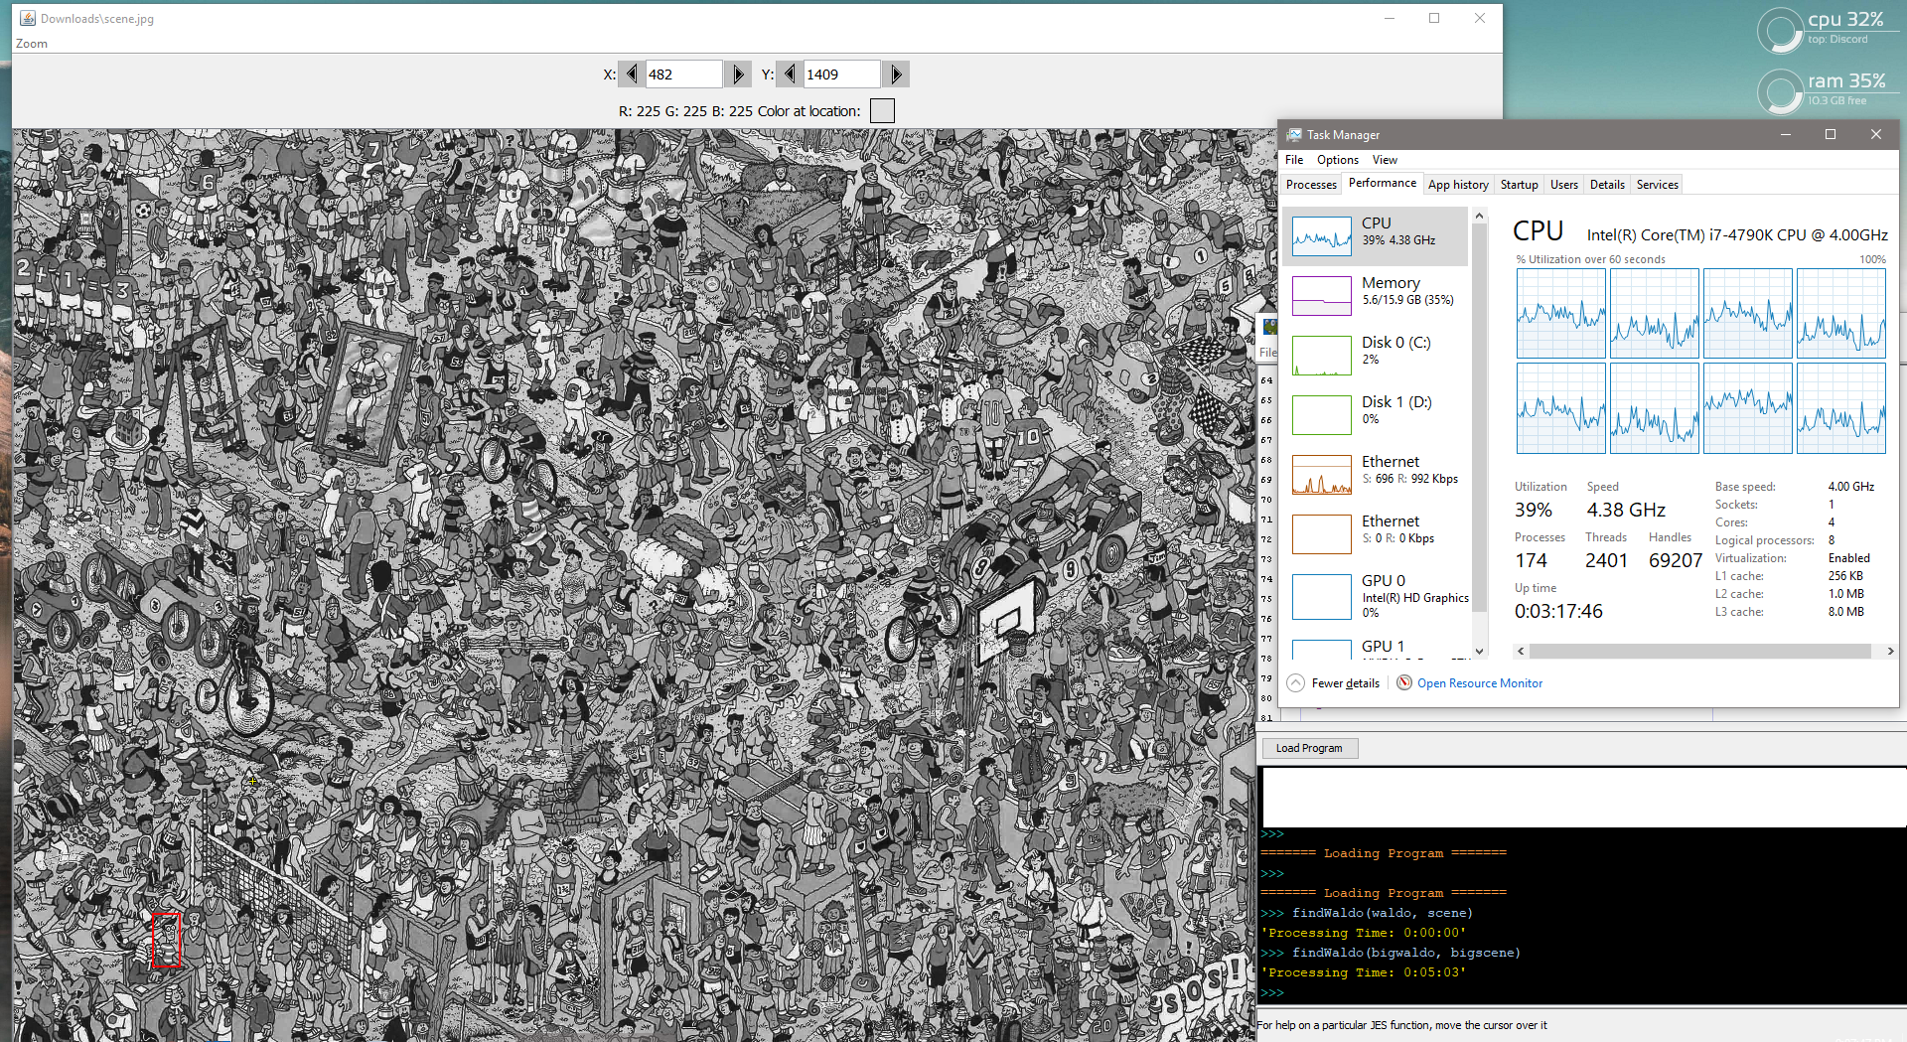Click the X coordinate right arrow

tap(737, 74)
